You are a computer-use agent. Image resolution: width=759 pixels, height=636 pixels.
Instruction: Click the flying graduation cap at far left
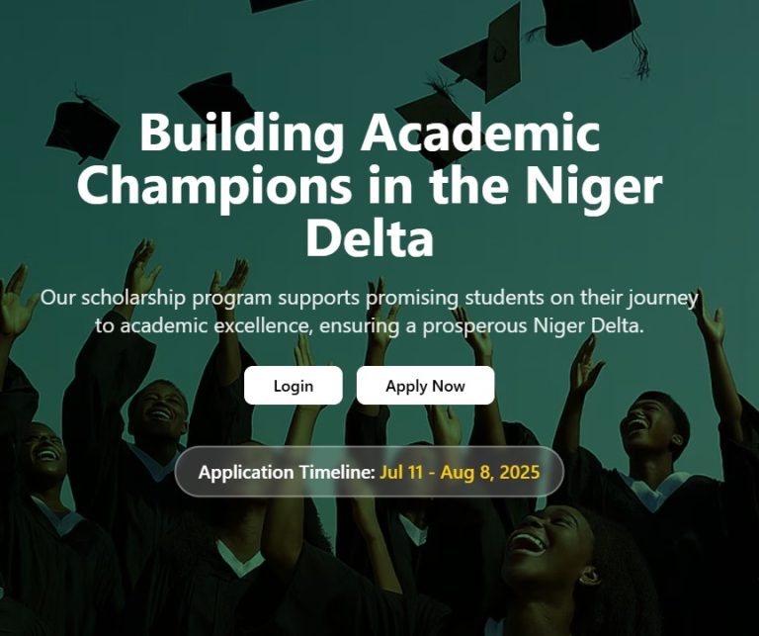tap(81, 127)
